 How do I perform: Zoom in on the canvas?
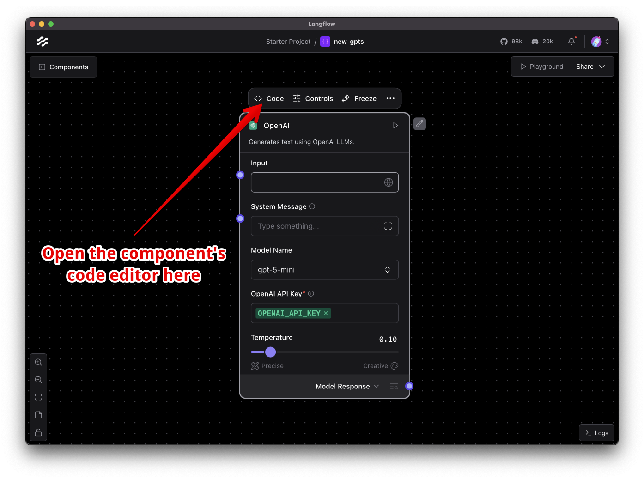pyautogui.click(x=38, y=362)
